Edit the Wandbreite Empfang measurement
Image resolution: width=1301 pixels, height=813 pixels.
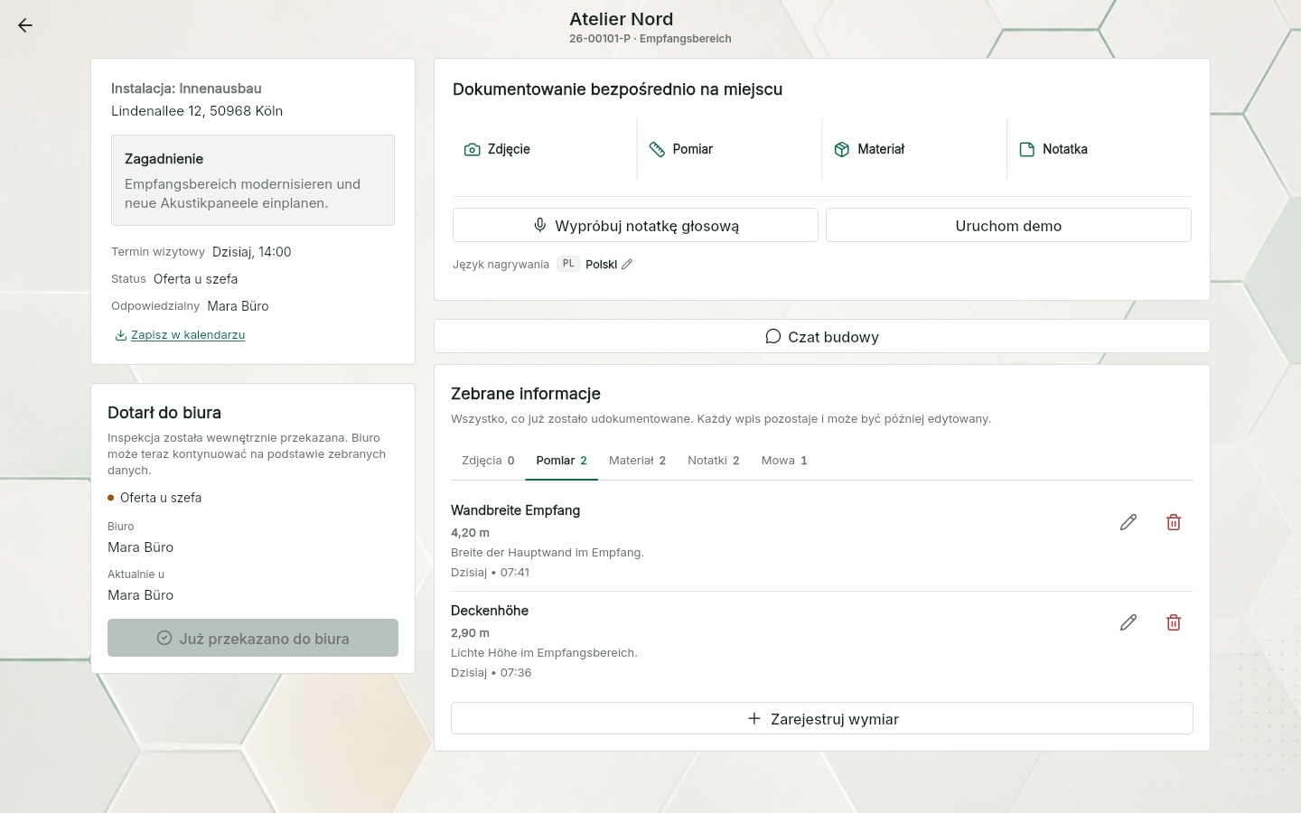pyautogui.click(x=1128, y=522)
